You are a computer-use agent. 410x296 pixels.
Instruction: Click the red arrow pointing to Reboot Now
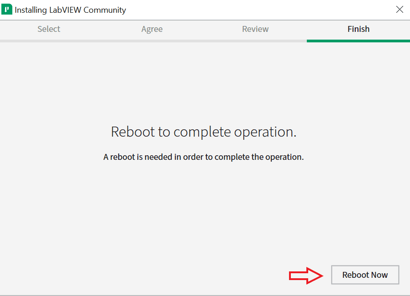click(306, 276)
